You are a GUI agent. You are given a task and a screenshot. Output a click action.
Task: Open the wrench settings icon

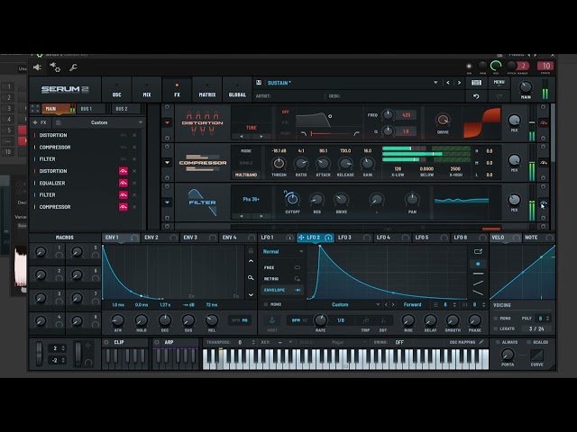pyautogui.click(x=73, y=67)
